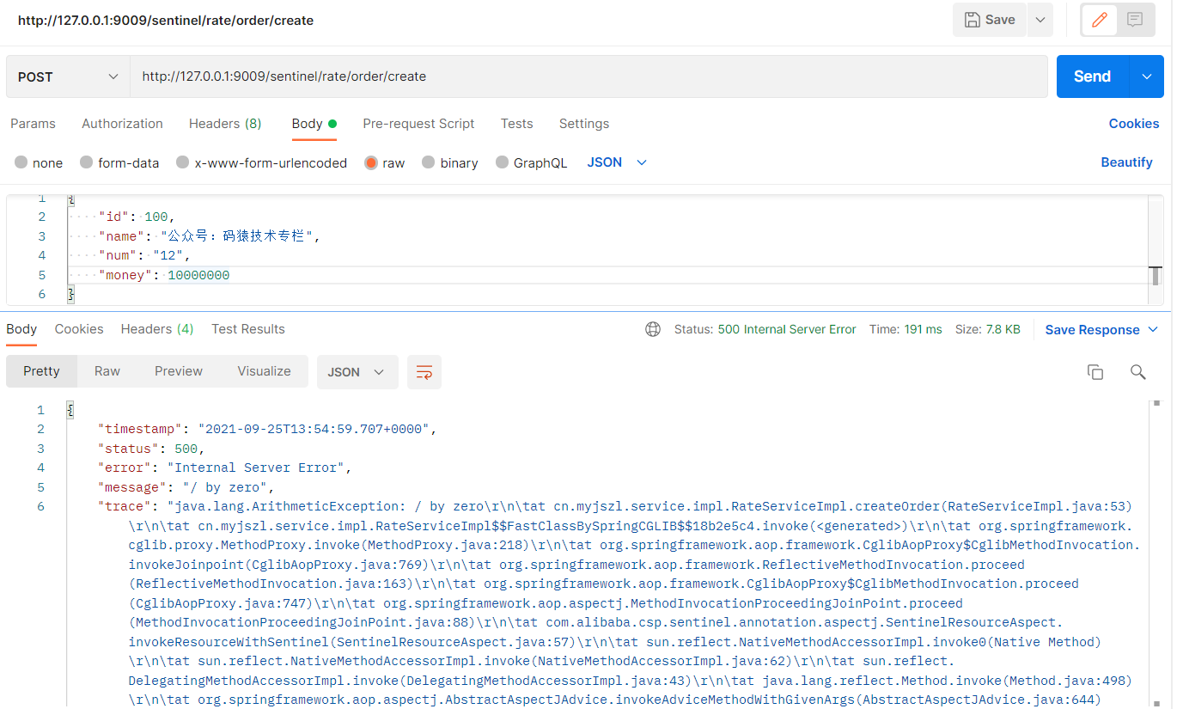Open the dropdown arrow beside Save
The height and width of the screenshot is (709, 1183).
1040,20
